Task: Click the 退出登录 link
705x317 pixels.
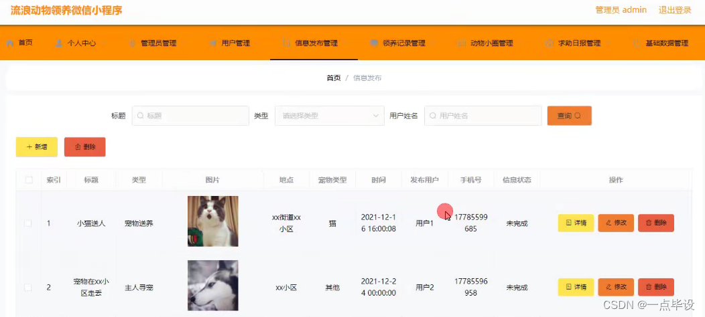Action: click(675, 10)
